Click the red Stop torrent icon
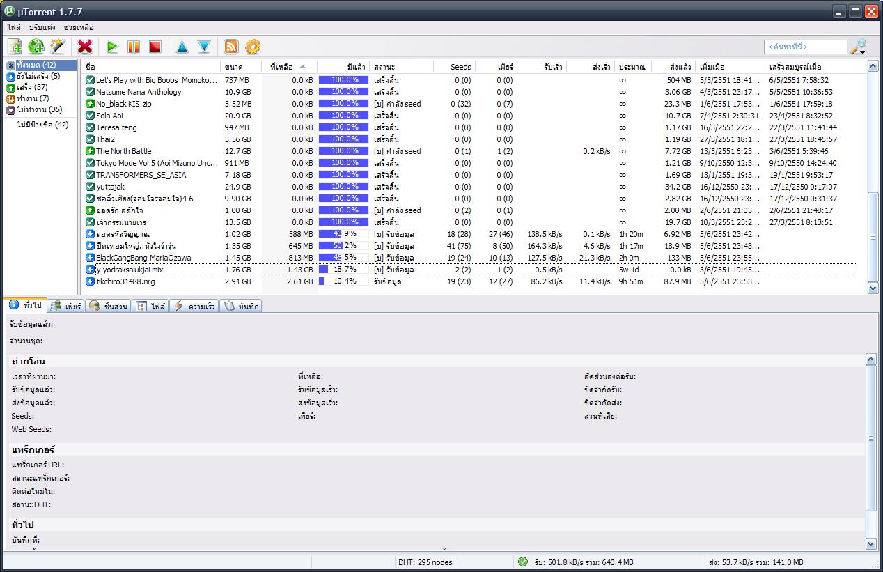The image size is (883, 572). pyautogui.click(x=155, y=47)
